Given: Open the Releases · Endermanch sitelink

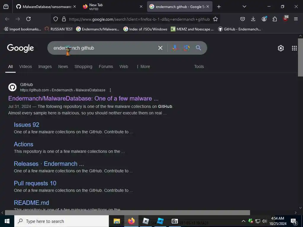Looking at the screenshot, I should (x=49, y=164).
